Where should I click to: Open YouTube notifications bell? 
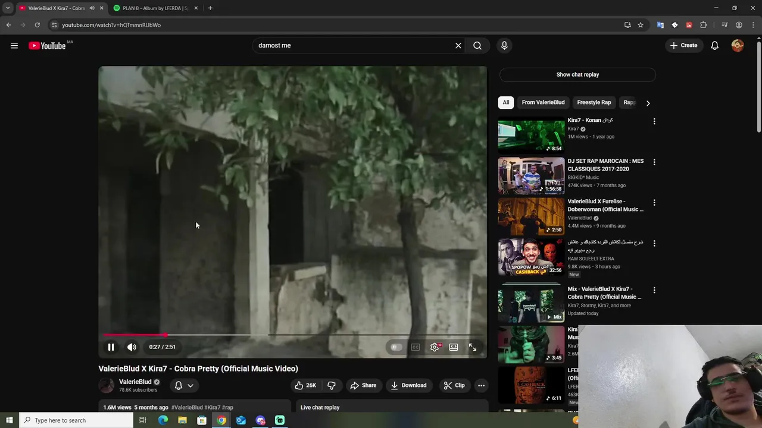pyautogui.click(x=715, y=45)
